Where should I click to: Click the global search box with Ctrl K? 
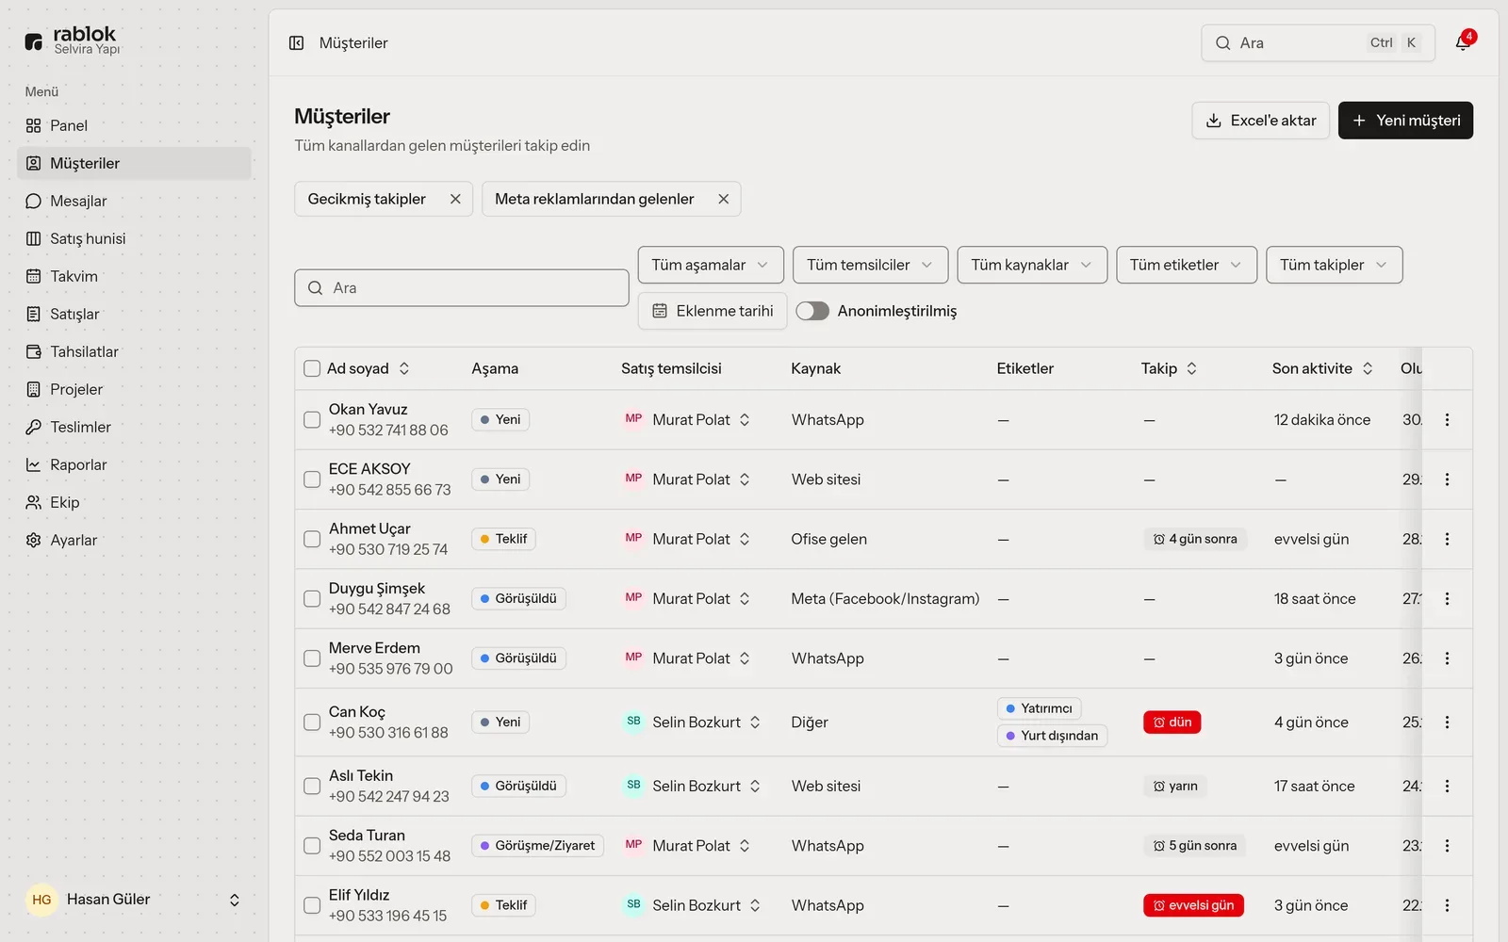click(x=1318, y=43)
